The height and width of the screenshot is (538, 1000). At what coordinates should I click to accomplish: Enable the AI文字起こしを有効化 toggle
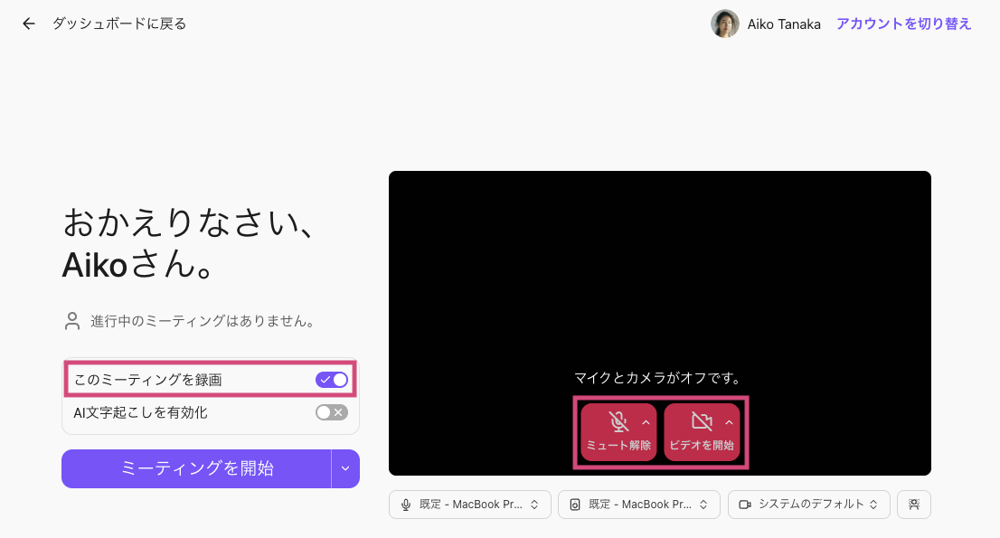(331, 412)
